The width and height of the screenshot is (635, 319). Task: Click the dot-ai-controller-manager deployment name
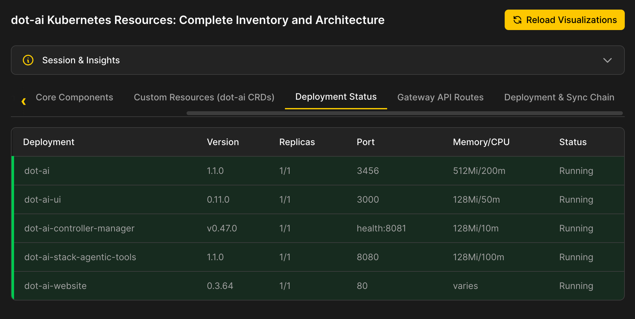coord(79,228)
